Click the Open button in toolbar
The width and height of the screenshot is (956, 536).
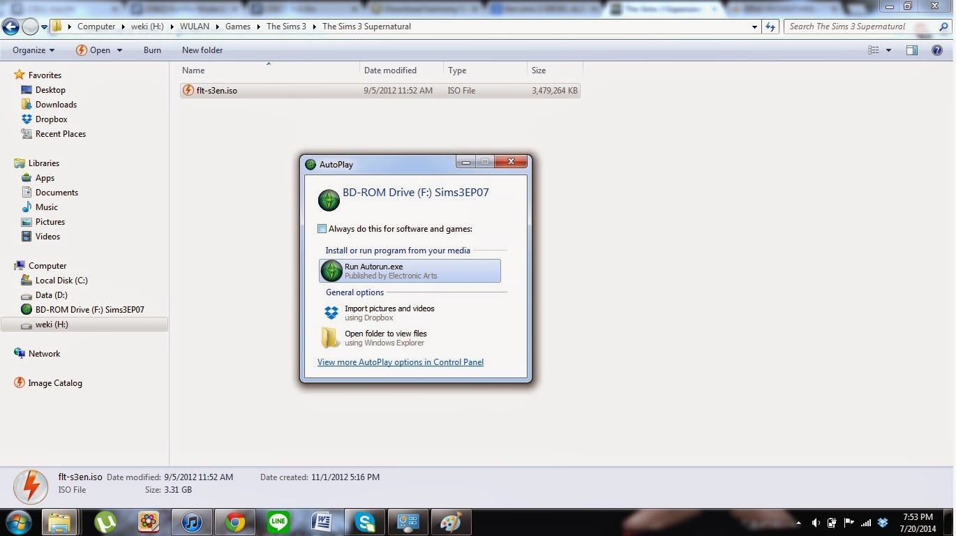(93, 50)
